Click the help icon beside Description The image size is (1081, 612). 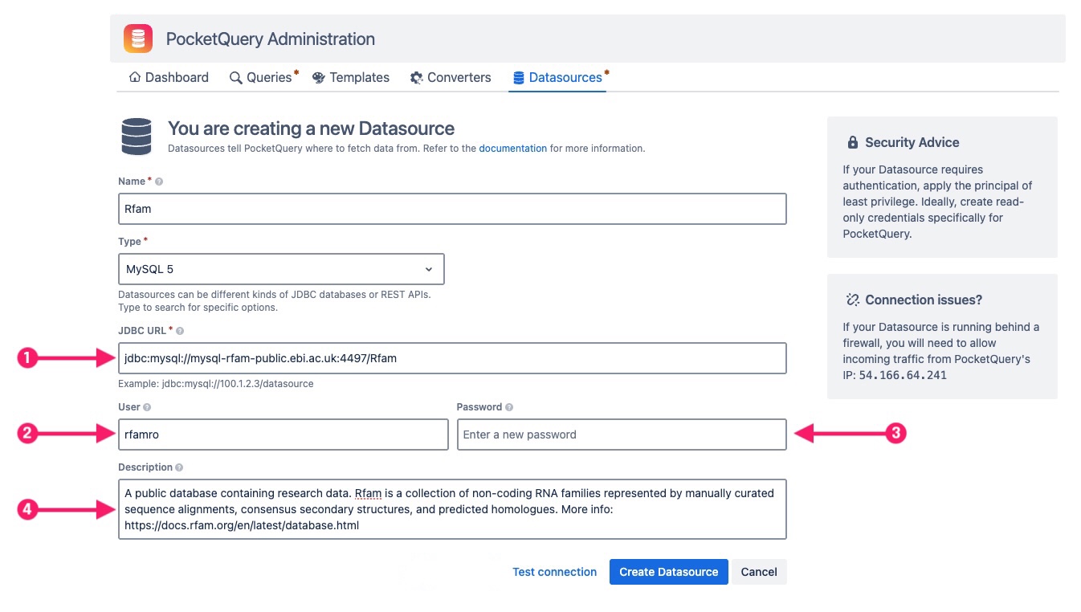point(179,467)
